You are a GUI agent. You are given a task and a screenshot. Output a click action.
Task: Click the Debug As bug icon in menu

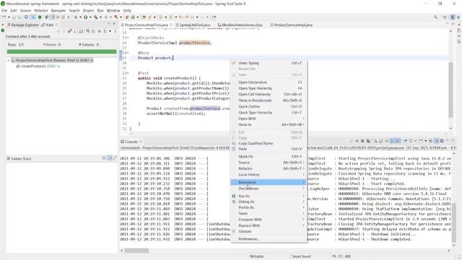coord(234,201)
